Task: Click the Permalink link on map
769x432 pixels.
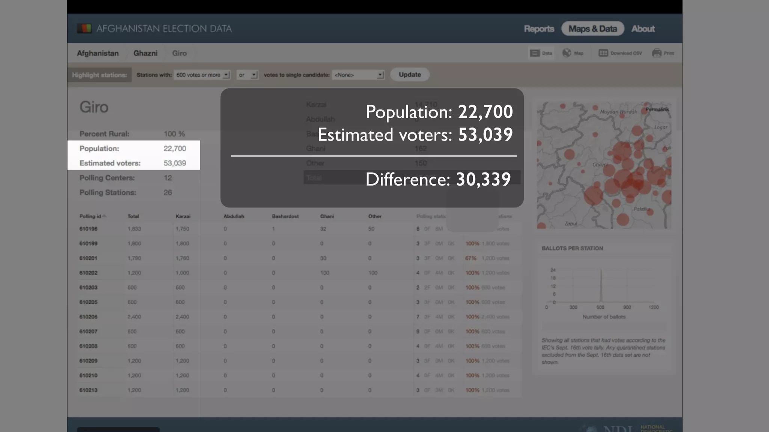Action: click(657, 109)
